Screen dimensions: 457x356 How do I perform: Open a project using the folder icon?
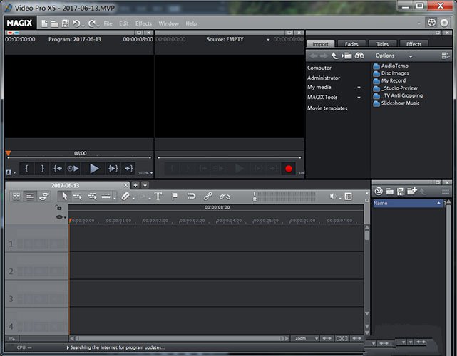pos(55,24)
